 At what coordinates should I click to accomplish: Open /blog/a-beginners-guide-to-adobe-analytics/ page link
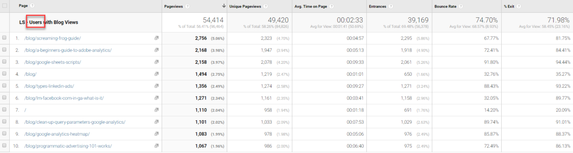coord(68,50)
